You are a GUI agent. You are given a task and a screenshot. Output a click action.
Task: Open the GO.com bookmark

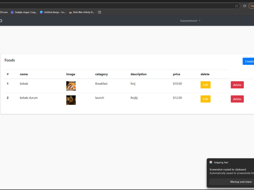click(x=4, y=12)
